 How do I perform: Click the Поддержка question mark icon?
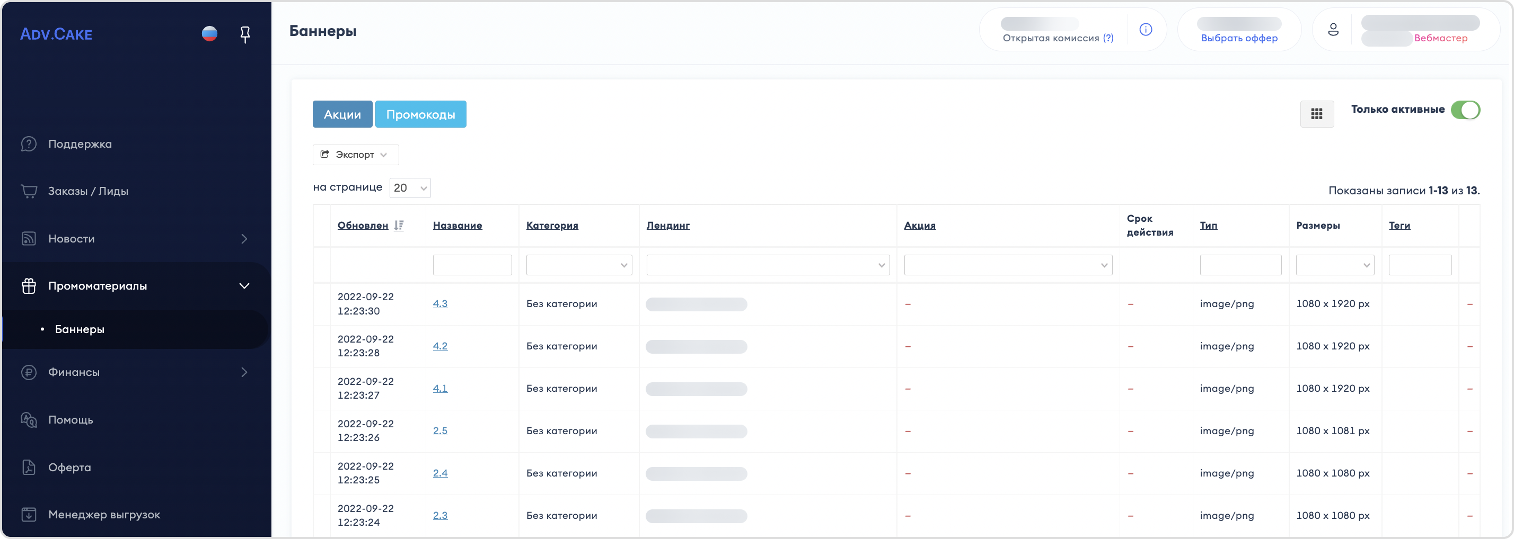(29, 144)
